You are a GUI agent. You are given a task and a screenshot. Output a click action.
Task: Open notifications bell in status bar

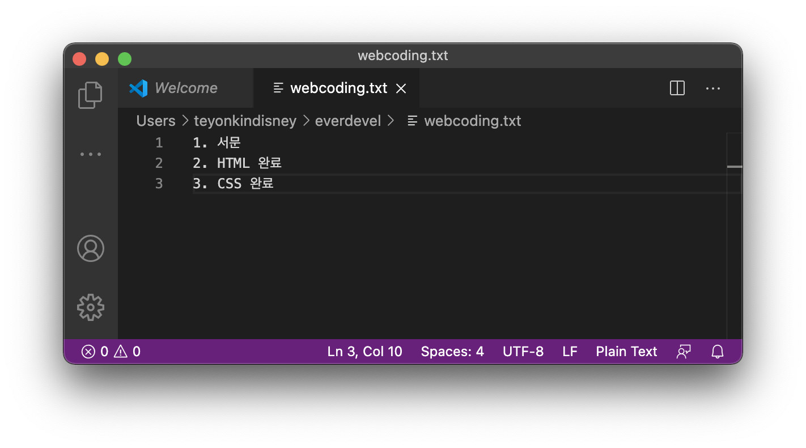point(718,352)
